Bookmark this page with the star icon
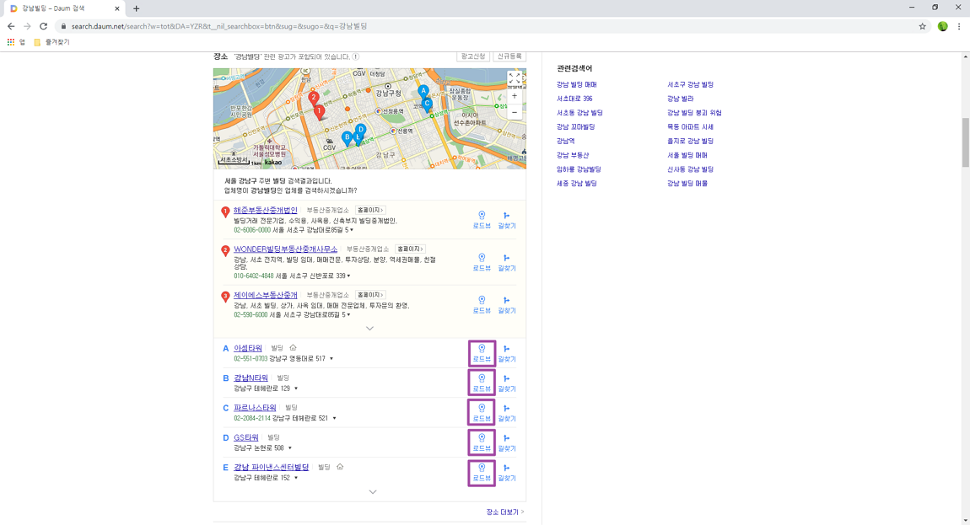This screenshot has height=525, width=970. coord(922,26)
